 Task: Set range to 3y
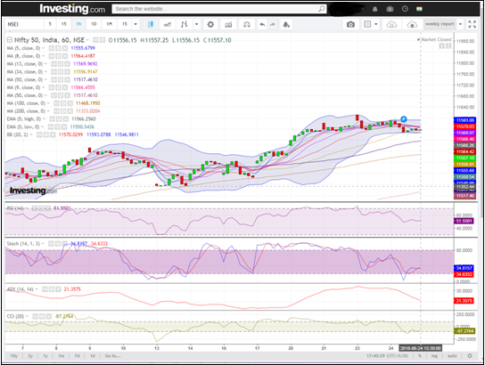(x=30, y=356)
